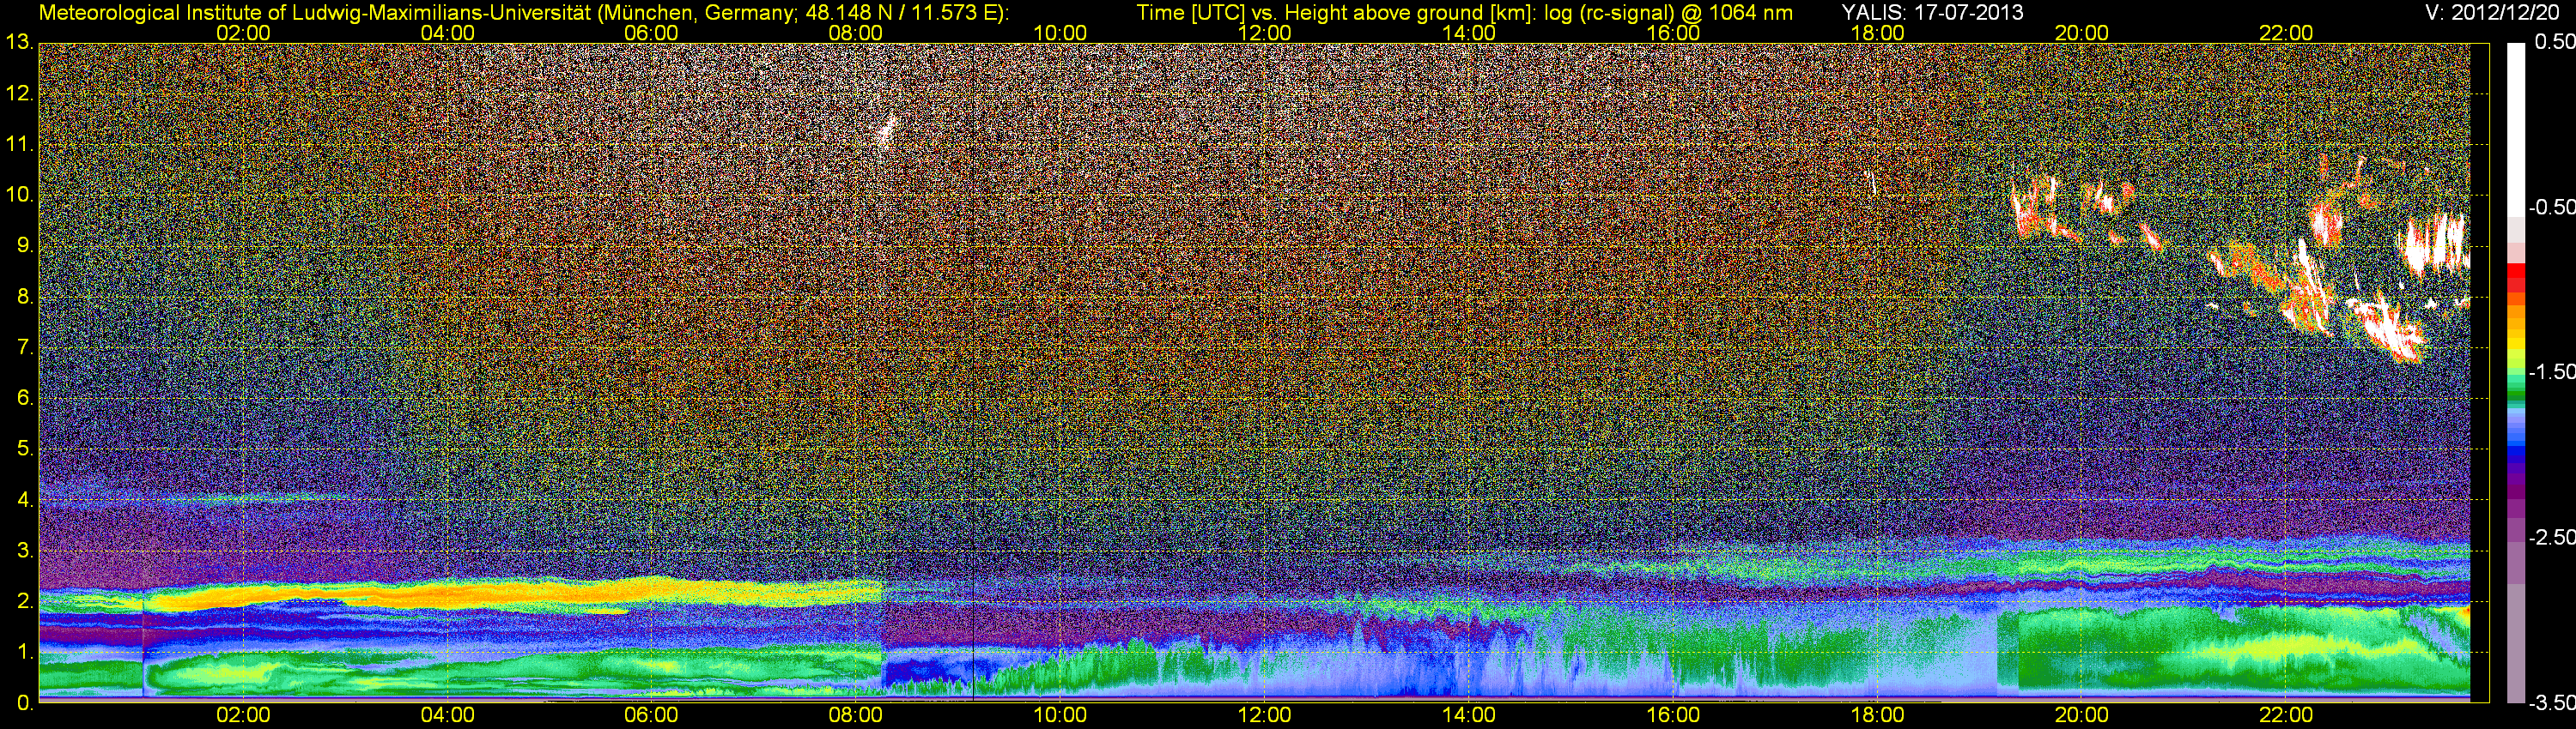This screenshot has height=729, width=2576.
Task: Click the 02:00 label on the top time axis
Action: pos(243,33)
